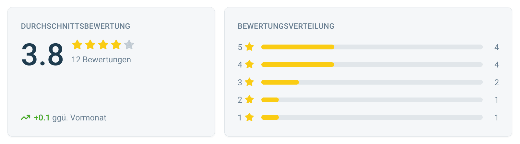
Task: Click the count 2 for 3-star ratings
Action: click(496, 82)
